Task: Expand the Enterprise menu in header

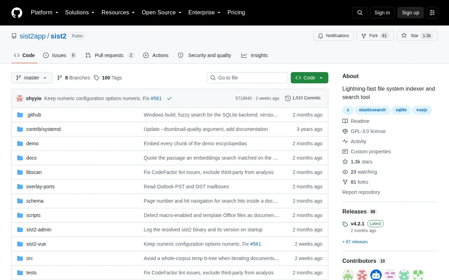Action: click(205, 13)
